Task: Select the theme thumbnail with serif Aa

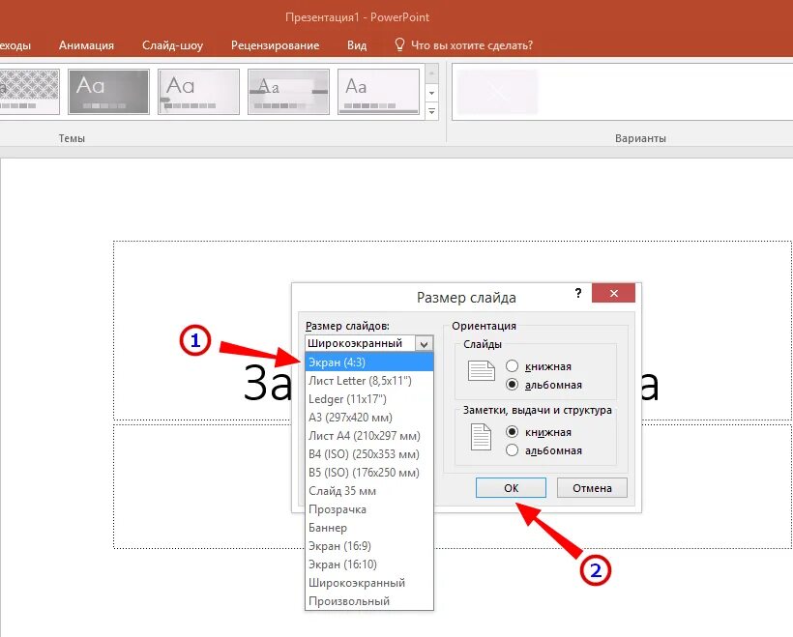Action: [288, 92]
